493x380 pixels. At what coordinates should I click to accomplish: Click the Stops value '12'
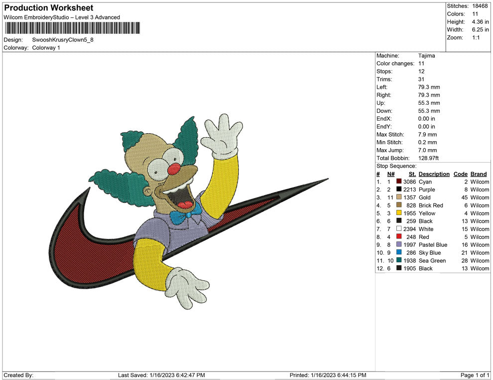point(421,71)
